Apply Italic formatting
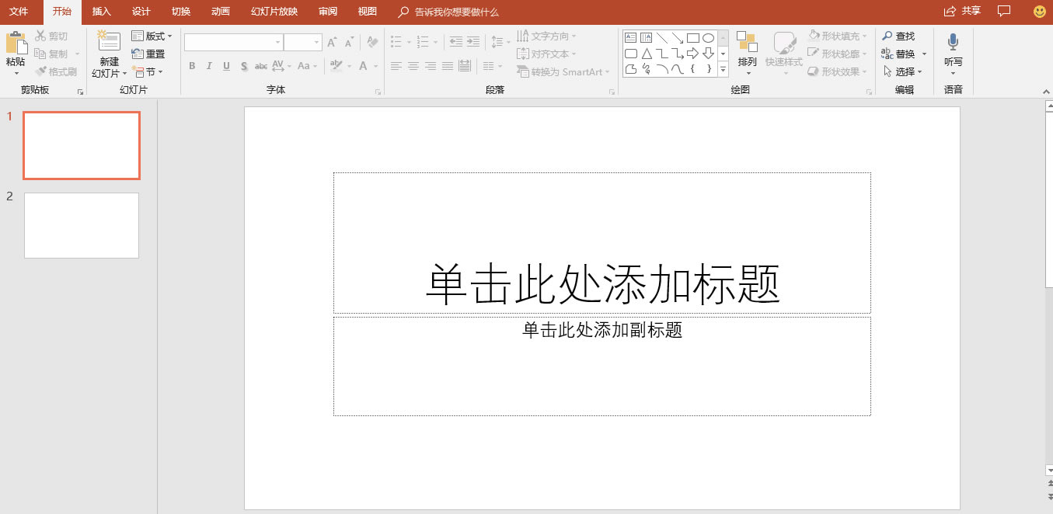 pos(208,66)
